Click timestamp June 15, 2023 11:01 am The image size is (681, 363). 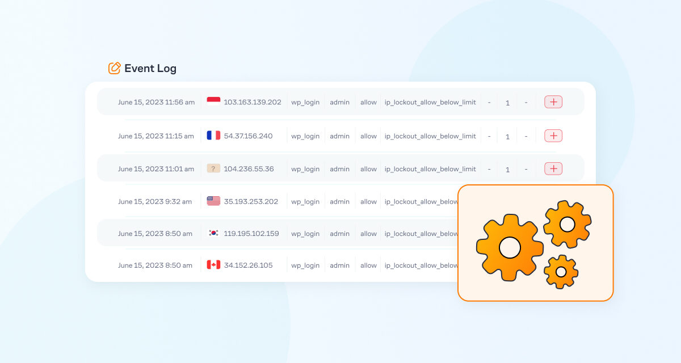pyautogui.click(x=156, y=169)
